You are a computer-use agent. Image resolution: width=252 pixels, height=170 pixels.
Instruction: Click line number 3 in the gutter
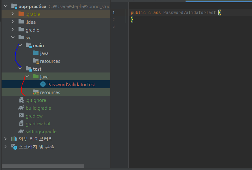(114, 27)
